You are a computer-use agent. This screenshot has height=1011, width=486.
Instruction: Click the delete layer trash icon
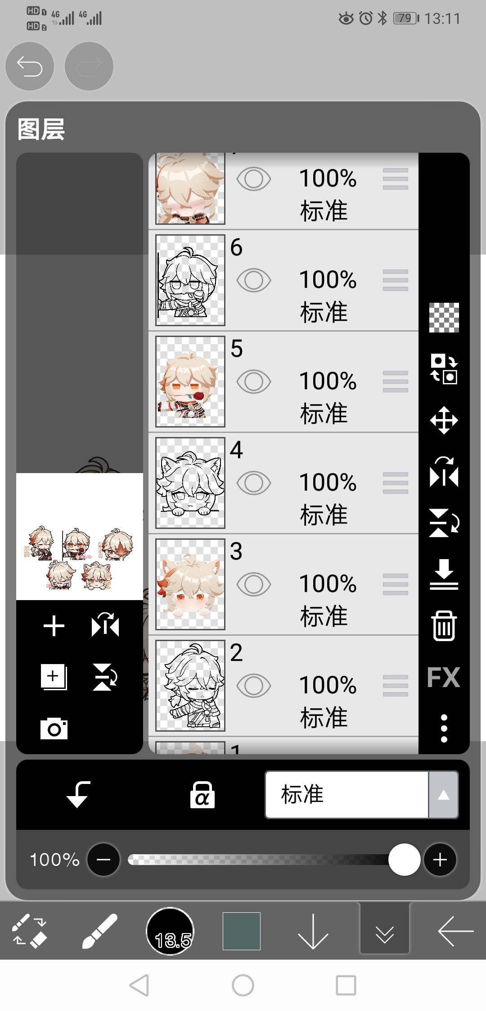point(444,626)
